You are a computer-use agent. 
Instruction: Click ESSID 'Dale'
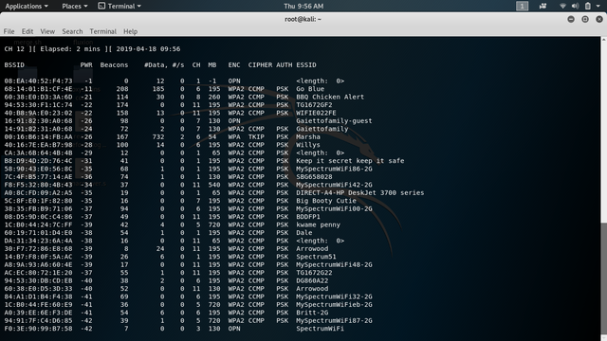click(x=304, y=233)
